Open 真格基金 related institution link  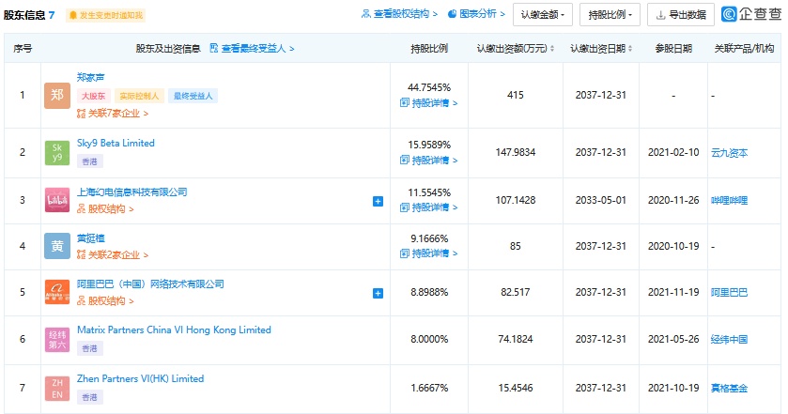pyautogui.click(x=729, y=389)
